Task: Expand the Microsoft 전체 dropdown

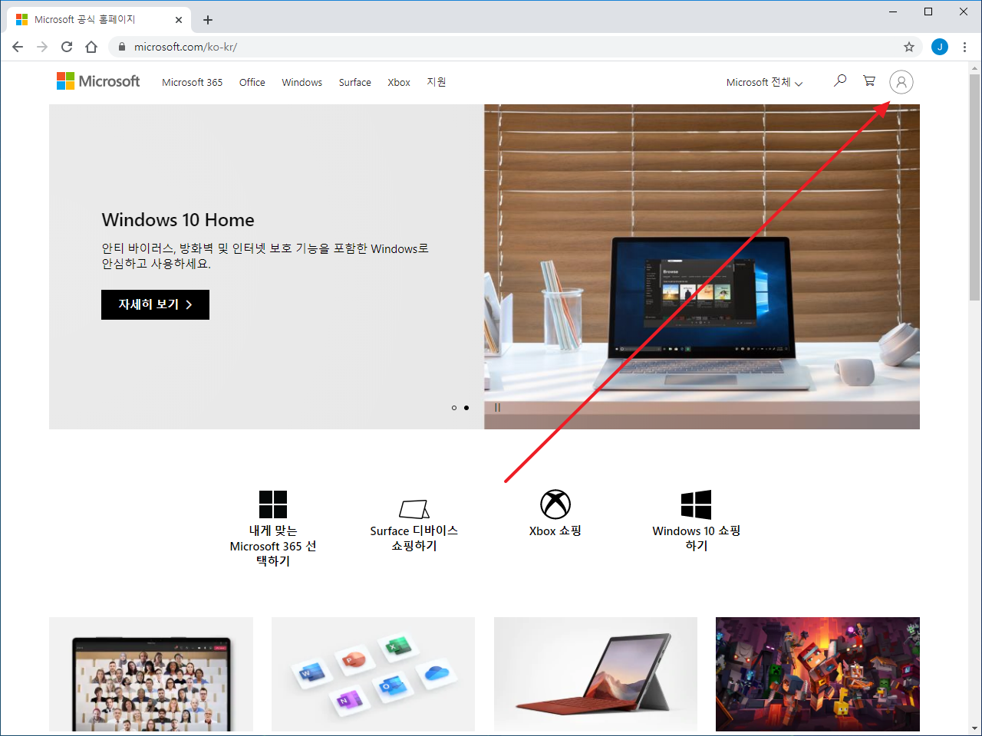Action: [764, 82]
